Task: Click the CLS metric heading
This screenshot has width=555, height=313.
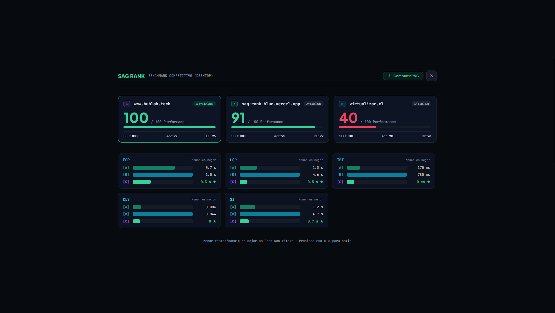Action: (x=126, y=200)
